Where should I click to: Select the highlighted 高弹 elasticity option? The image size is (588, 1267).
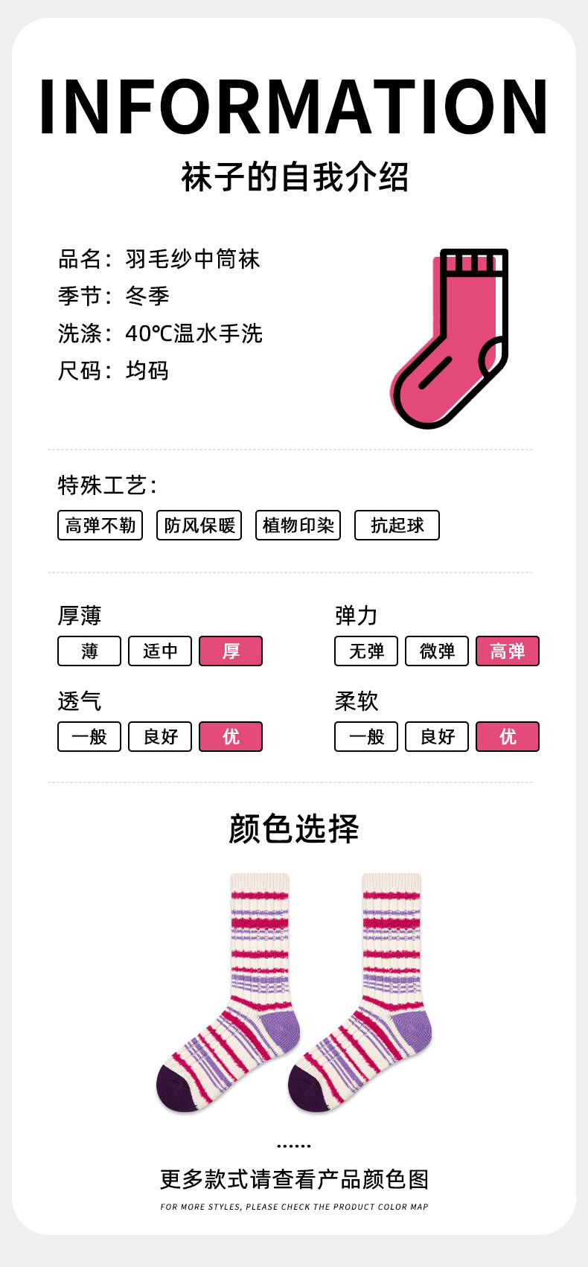click(x=508, y=651)
